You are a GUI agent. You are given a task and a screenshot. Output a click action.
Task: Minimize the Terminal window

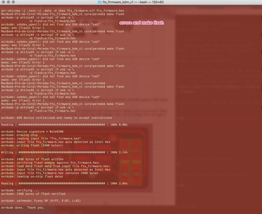9,2
